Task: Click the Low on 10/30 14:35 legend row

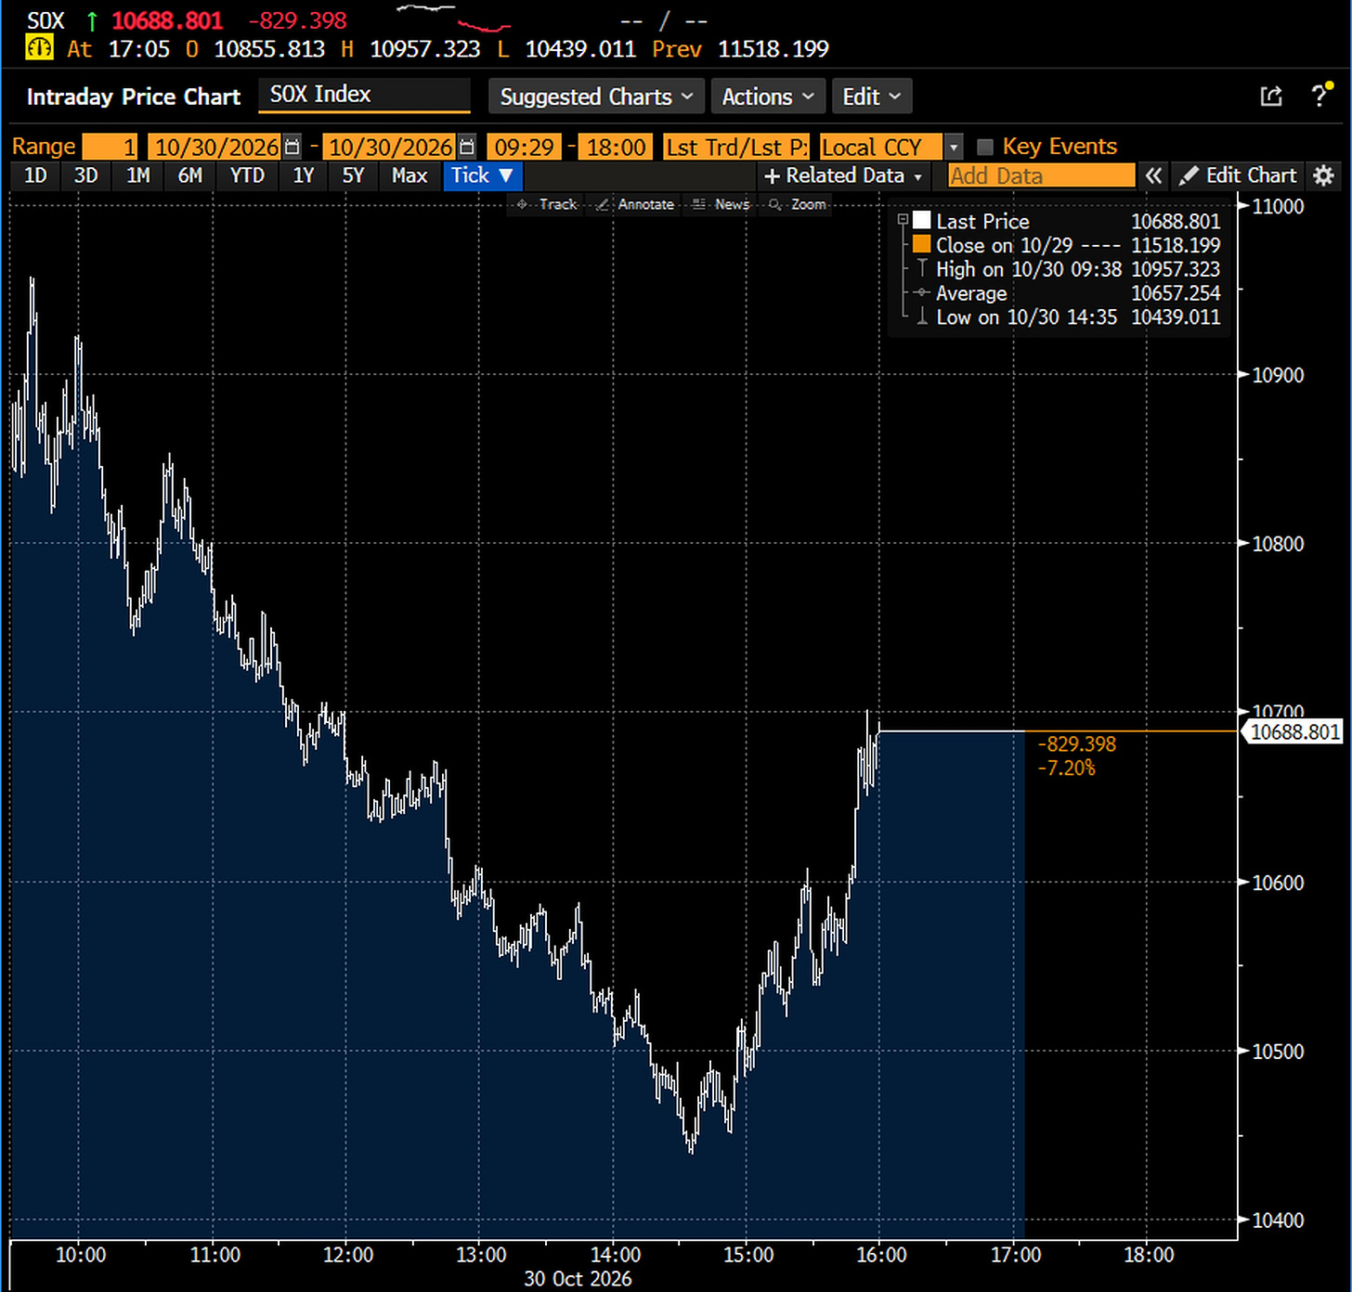Action: pos(1066,317)
